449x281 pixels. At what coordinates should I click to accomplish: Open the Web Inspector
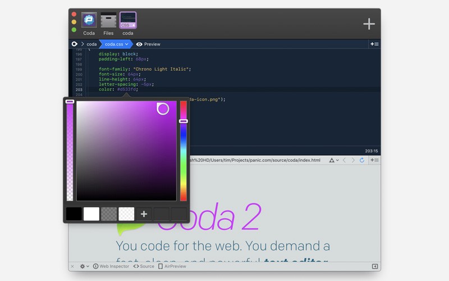point(111,266)
